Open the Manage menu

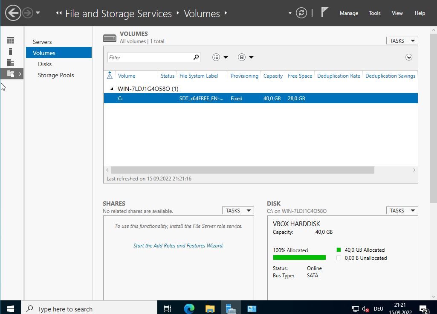point(348,13)
